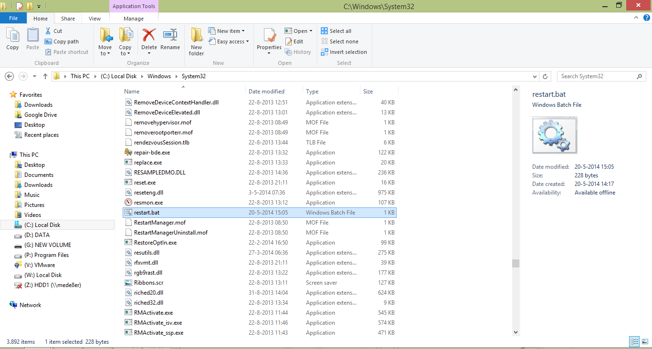Select the Home ribbon tab
This screenshot has width=652, height=349.
41,19
